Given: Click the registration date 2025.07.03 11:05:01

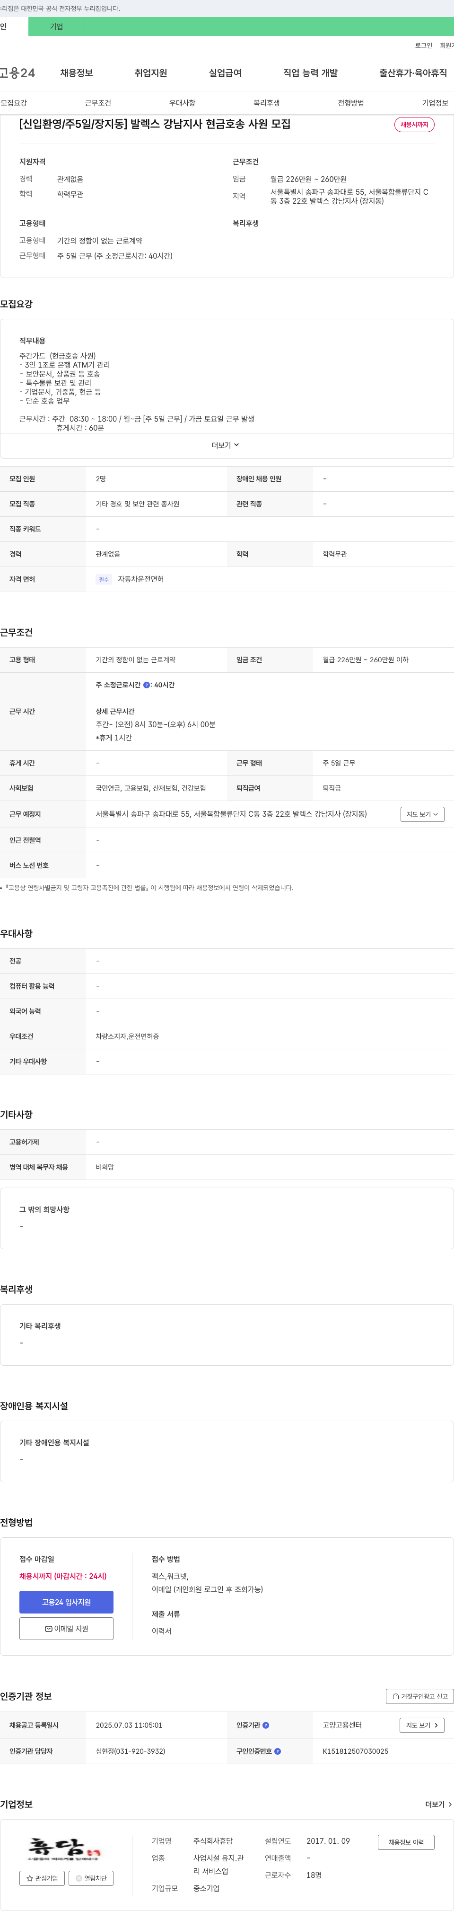Looking at the screenshot, I should tap(129, 1726).
